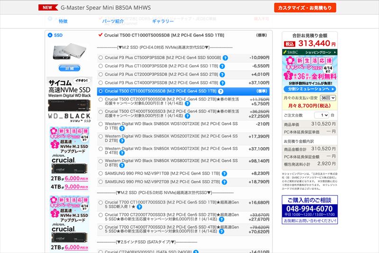Open help for Crucial P3 Plus 4TB

222,83
